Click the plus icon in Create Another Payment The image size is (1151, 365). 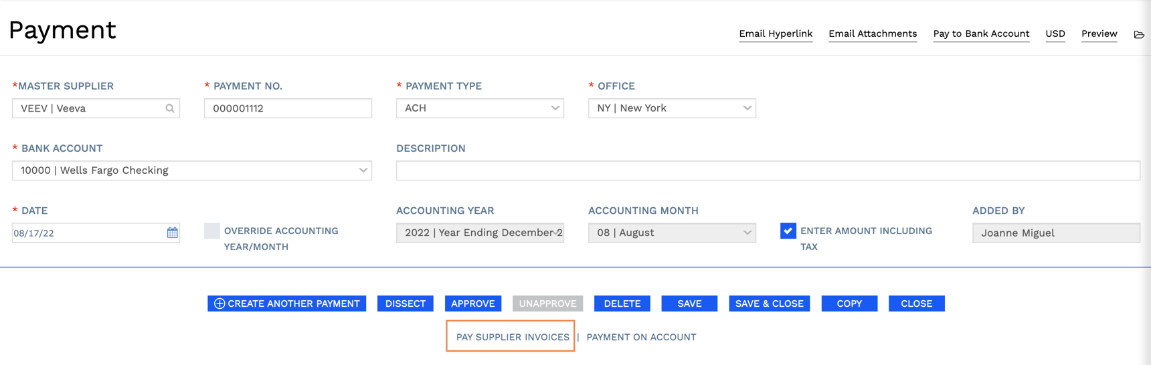tap(219, 303)
